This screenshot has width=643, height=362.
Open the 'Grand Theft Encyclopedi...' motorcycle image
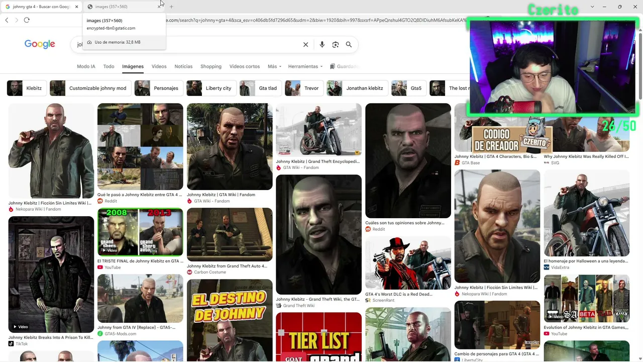coord(318,130)
